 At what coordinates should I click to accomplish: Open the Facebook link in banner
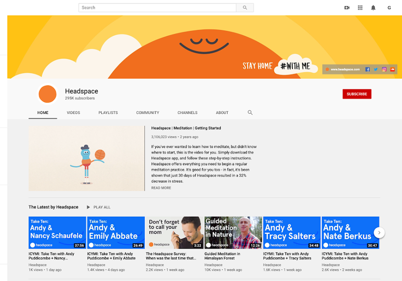coord(368,69)
